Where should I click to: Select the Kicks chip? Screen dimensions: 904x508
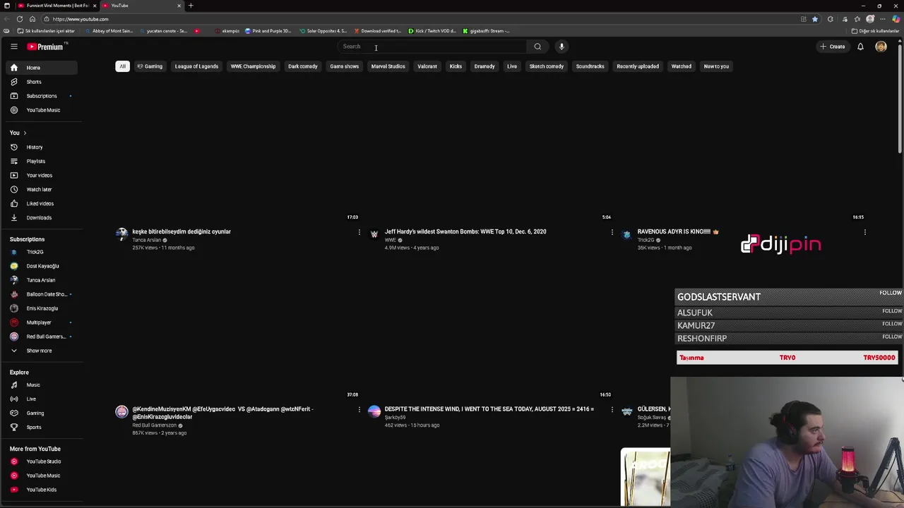(x=456, y=66)
